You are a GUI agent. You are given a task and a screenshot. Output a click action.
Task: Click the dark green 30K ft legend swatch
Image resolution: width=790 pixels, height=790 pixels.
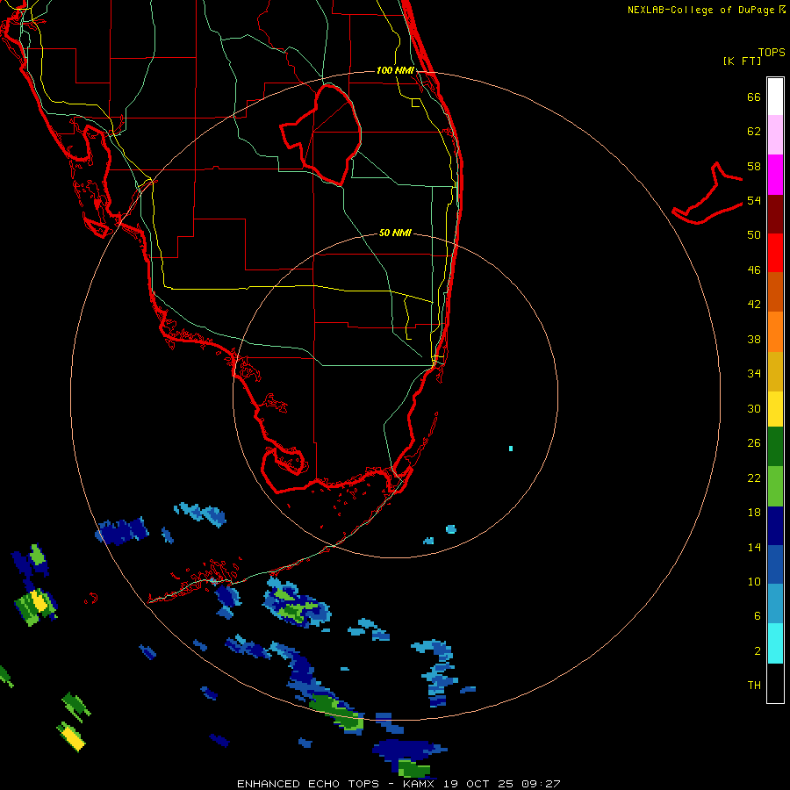[775, 447]
